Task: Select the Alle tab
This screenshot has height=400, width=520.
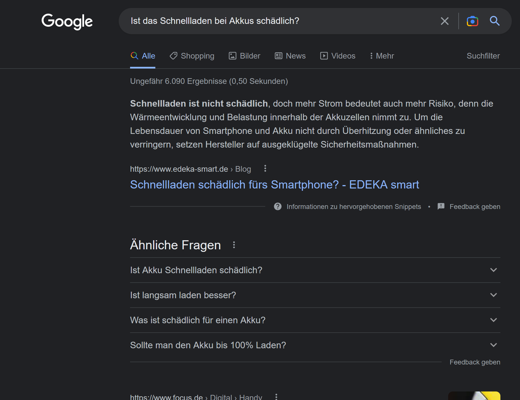Action: [143, 56]
